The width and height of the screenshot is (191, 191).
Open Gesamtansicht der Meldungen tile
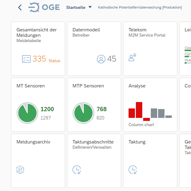pyautogui.click(x=38, y=49)
